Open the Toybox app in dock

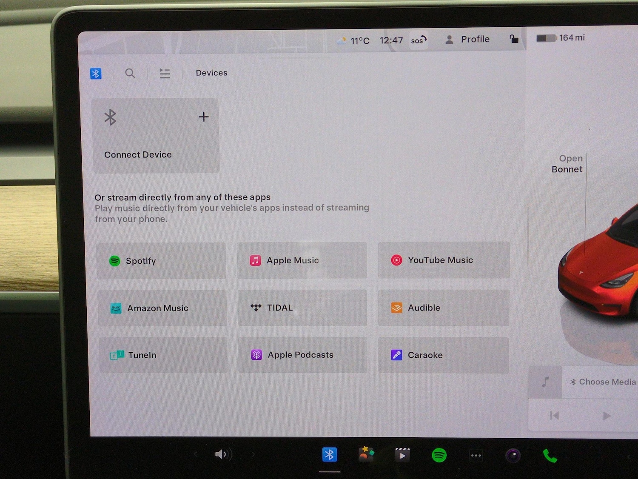point(366,454)
